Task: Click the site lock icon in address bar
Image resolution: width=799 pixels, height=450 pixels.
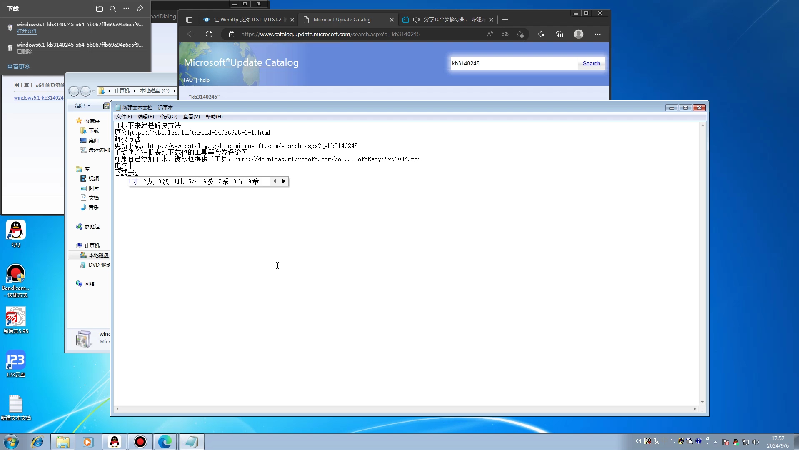Action: 232,34
